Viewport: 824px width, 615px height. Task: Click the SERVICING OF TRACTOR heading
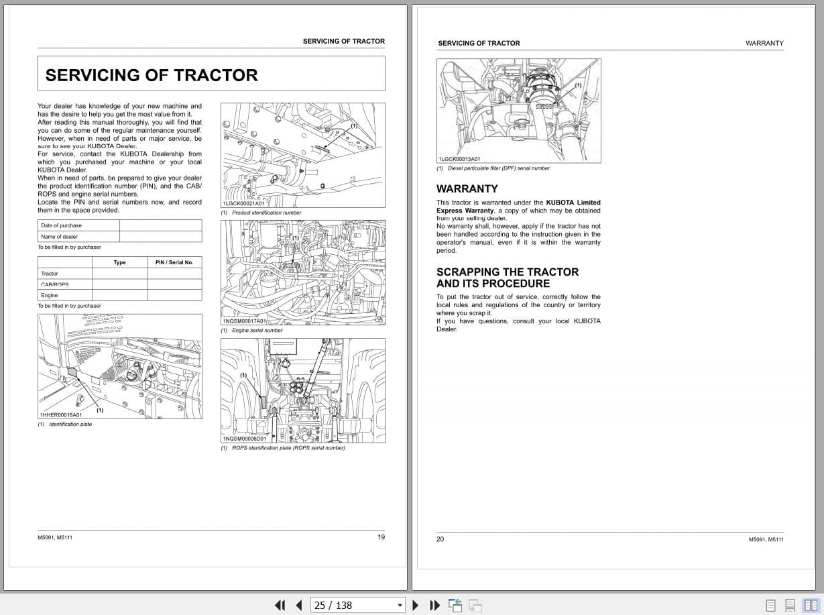click(152, 75)
